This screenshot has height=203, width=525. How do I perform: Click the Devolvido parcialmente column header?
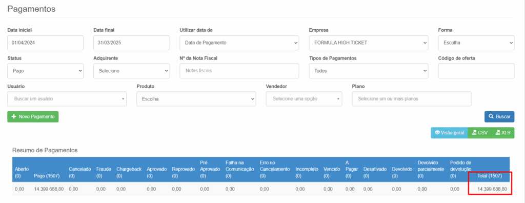click(x=431, y=169)
